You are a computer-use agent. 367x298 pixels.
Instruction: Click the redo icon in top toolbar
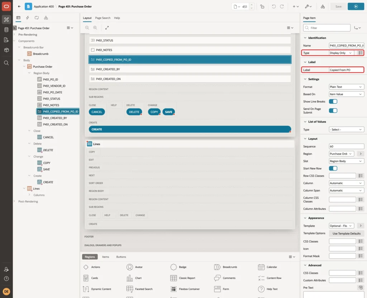[282, 6]
